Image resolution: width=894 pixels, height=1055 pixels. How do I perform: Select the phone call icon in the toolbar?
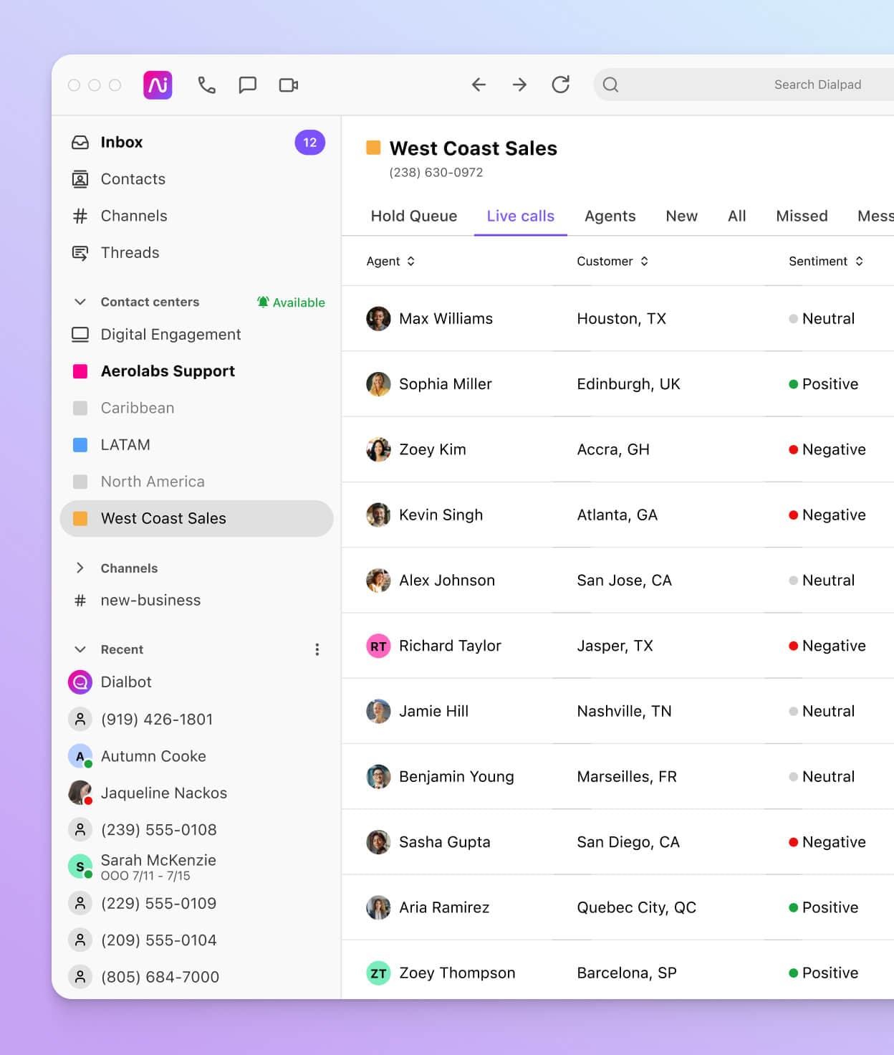tap(206, 85)
